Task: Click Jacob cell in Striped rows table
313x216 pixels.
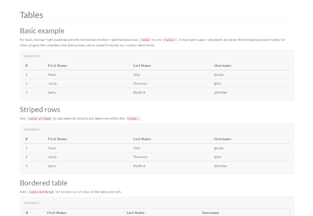Action: point(52,157)
